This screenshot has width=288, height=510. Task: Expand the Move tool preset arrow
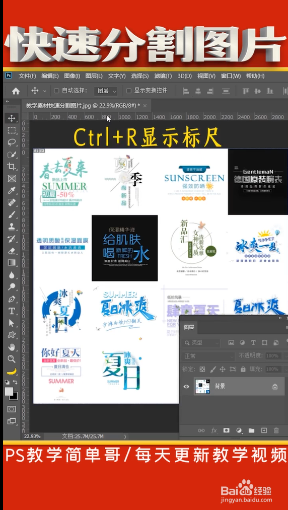(x=45, y=92)
